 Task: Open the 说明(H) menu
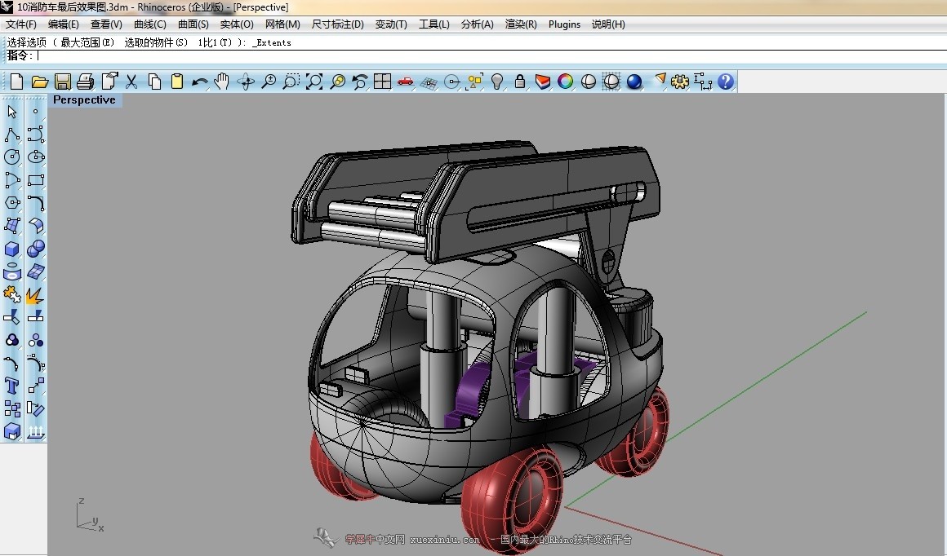click(608, 24)
